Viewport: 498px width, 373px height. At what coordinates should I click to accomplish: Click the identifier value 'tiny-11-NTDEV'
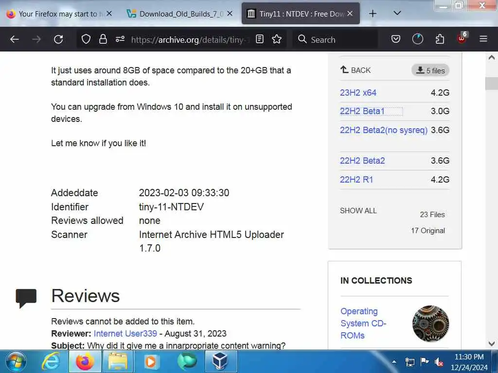coord(171,207)
